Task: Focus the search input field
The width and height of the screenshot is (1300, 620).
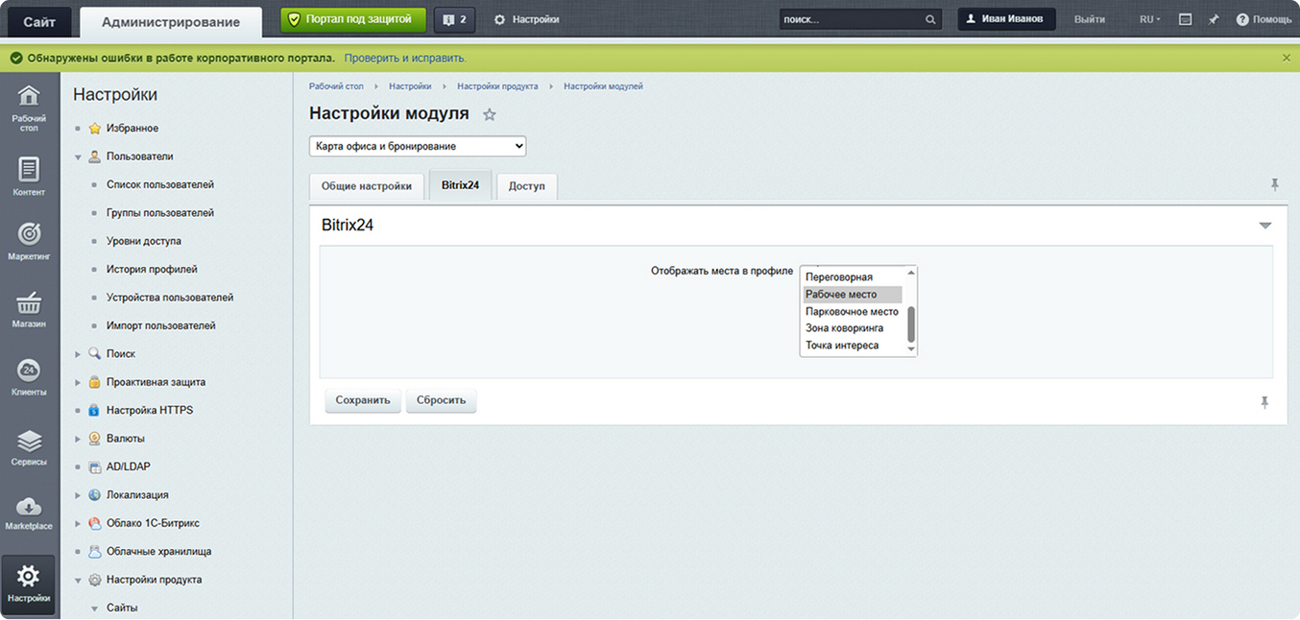Action: [x=852, y=19]
